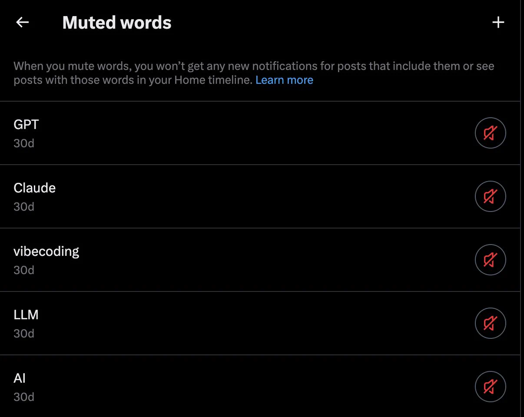Click the 30d duration under LLM
524x417 pixels.
(x=24, y=333)
